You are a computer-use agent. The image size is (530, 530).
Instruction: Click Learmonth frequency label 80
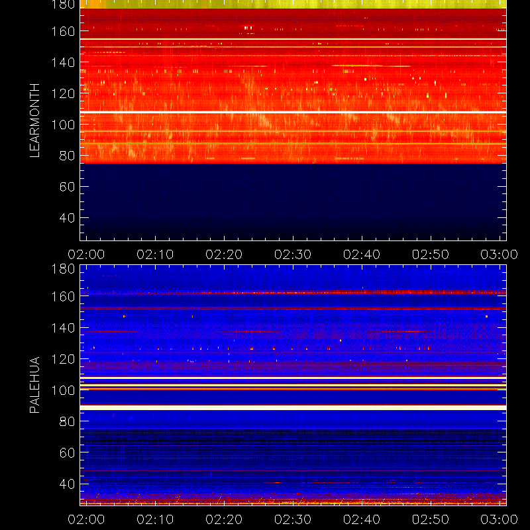(67, 156)
